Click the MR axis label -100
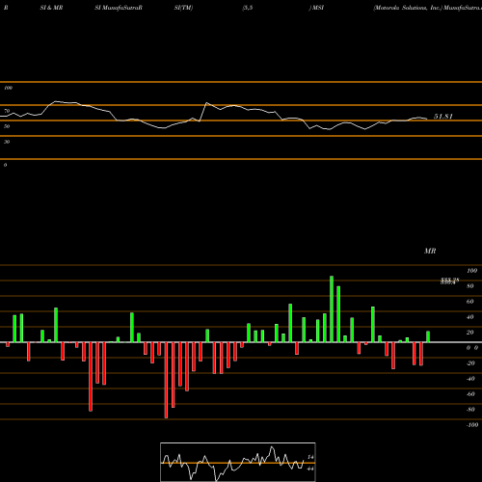 tap(472, 425)
